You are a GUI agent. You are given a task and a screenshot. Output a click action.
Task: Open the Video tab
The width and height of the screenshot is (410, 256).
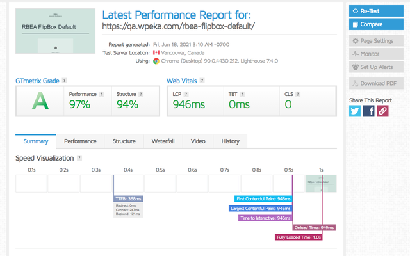[x=198, y=141]
